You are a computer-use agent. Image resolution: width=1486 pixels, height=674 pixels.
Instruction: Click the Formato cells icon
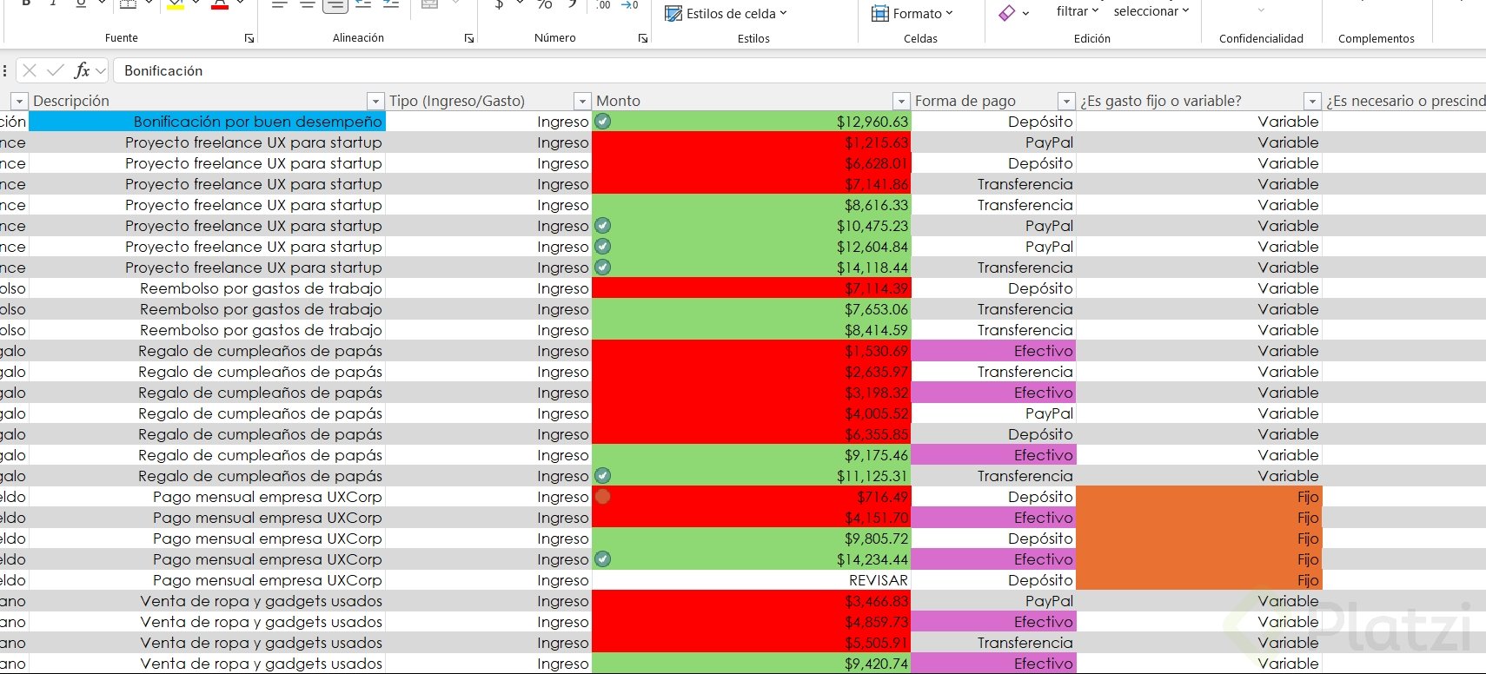point(880,14)
